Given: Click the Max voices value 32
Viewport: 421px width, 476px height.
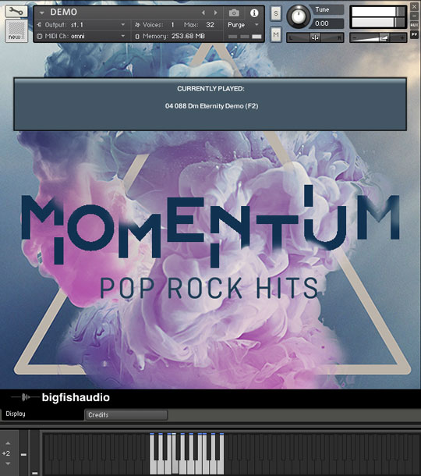Looking at the screenshot, I should tap(210, 25).
